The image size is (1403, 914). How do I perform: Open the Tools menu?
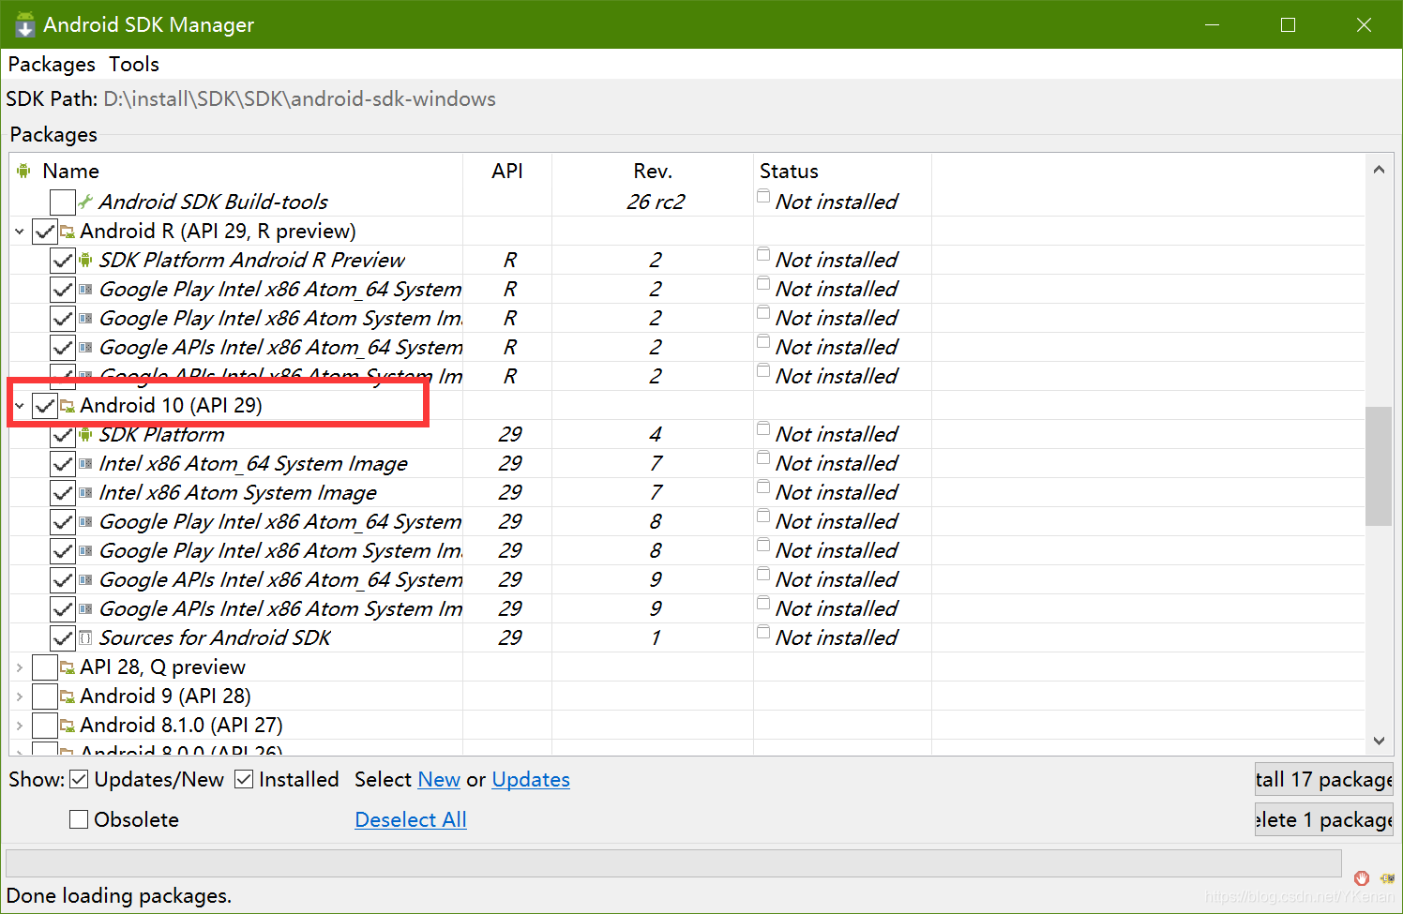coord(134,65)
